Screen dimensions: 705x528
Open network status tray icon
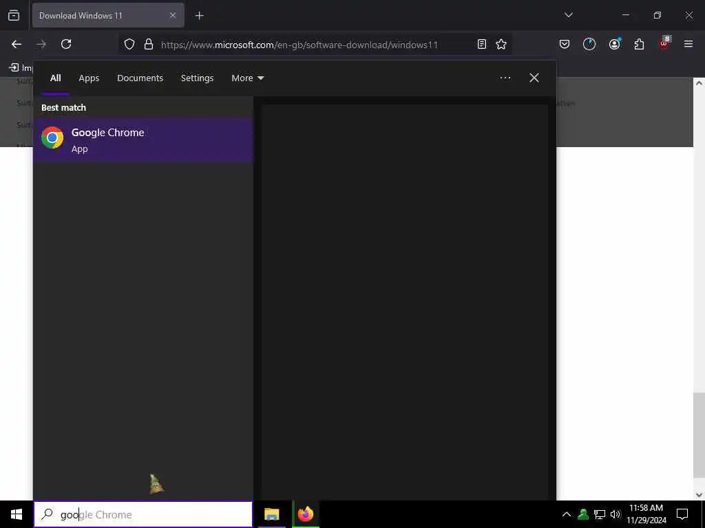point(600,514)
